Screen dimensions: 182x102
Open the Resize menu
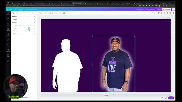[21, 9]
